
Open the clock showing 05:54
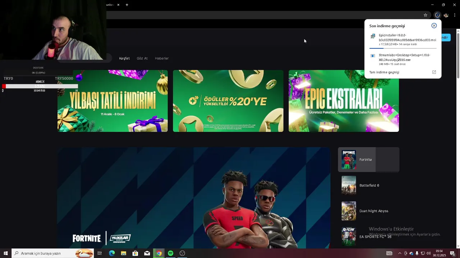[x=439, y=253]
